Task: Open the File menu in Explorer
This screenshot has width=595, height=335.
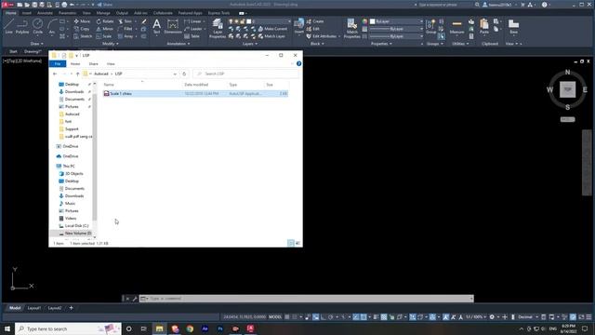Action: (x=58, y=64)
